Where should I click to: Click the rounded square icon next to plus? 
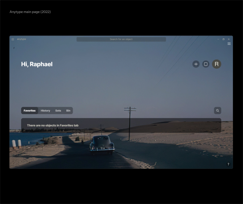(206, 64)
